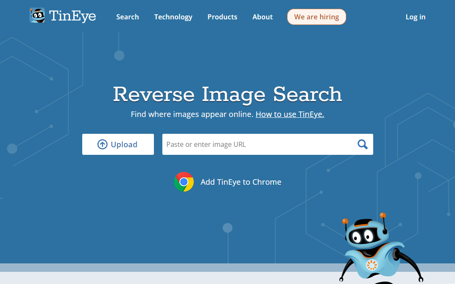The height and width of the screenshot is (284, 455).
Task: Open the Products nav menu item
Action: [222, 17]
